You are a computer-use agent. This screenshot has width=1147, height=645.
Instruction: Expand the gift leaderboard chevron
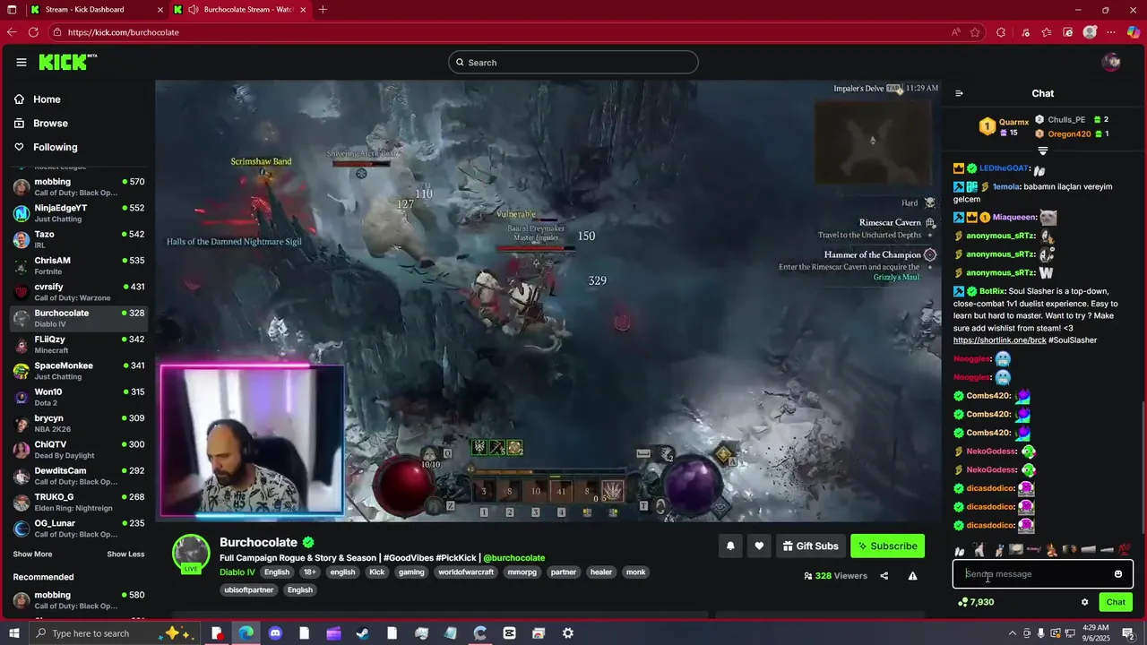[1042, 150]
